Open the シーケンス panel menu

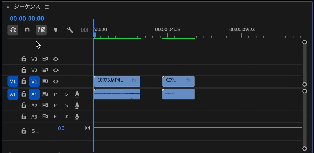tap(47, 7)
